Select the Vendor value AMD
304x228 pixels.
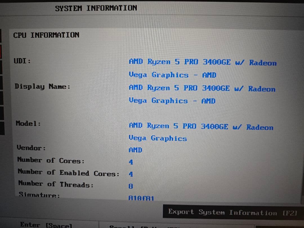135,150
